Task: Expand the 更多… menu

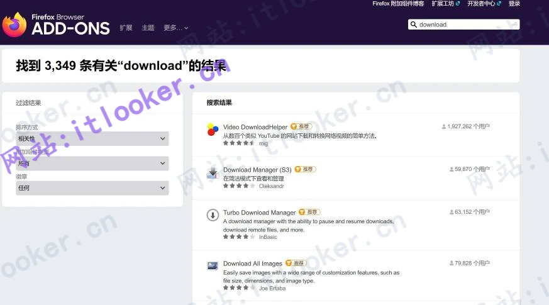Action: click(x=175, y=28)
